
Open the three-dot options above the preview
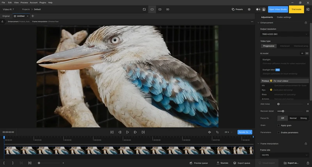pos(252,22)
